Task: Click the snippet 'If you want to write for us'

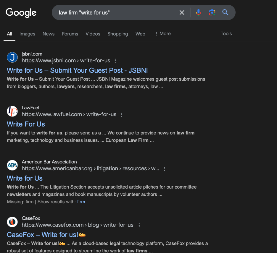Action: pos(34,133)
